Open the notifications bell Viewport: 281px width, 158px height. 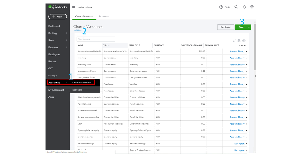[x=244, y=7]
